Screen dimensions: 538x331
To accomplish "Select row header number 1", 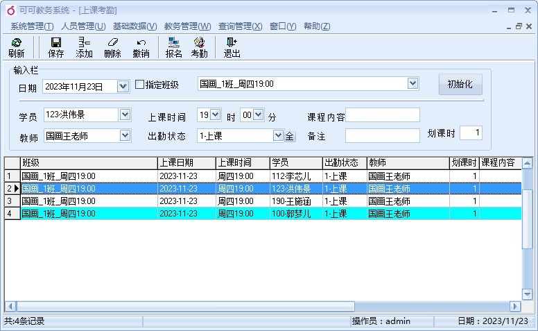I will pyautogui.click(x=12, y=176).
